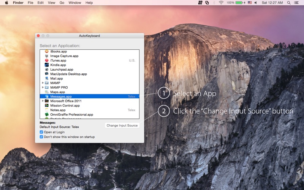This screenshot has width=304, height=190.
Task: Click the 100% battery percentage text
Action: point(230,3)
